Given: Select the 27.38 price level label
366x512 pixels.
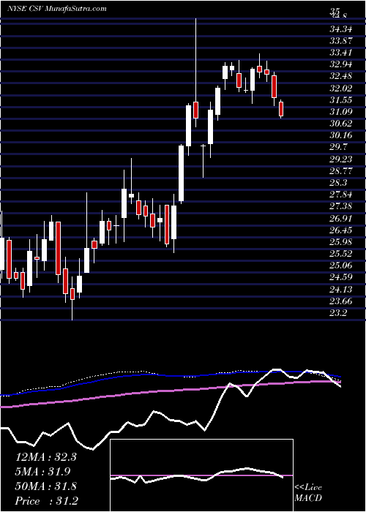Looking at the screenshot, I should tap(340, 206).
